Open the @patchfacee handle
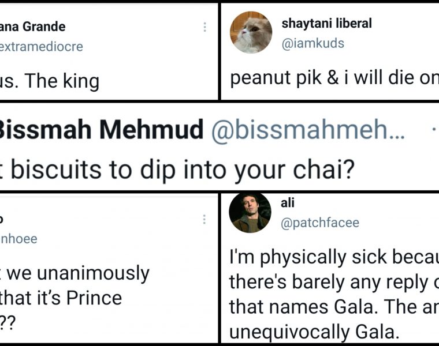 (x=320, y=222)
